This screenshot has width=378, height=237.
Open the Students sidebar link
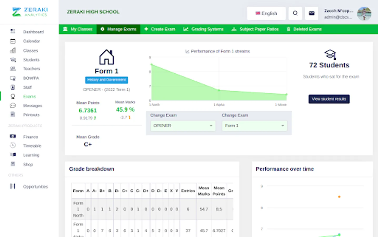(31, 60)
